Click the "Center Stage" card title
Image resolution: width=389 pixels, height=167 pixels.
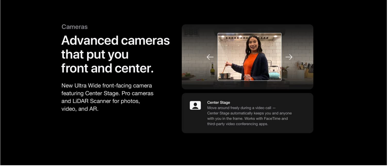click(x=218, y=103)
